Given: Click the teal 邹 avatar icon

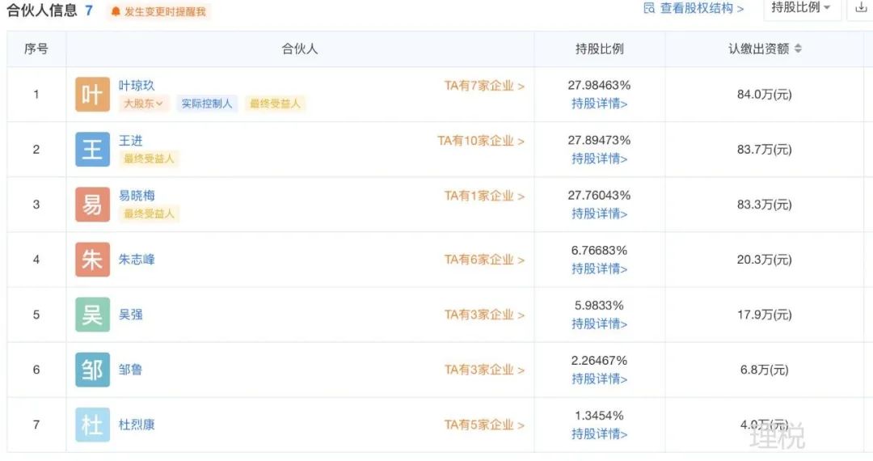Looking at the screenshot, I should point(92,370).
